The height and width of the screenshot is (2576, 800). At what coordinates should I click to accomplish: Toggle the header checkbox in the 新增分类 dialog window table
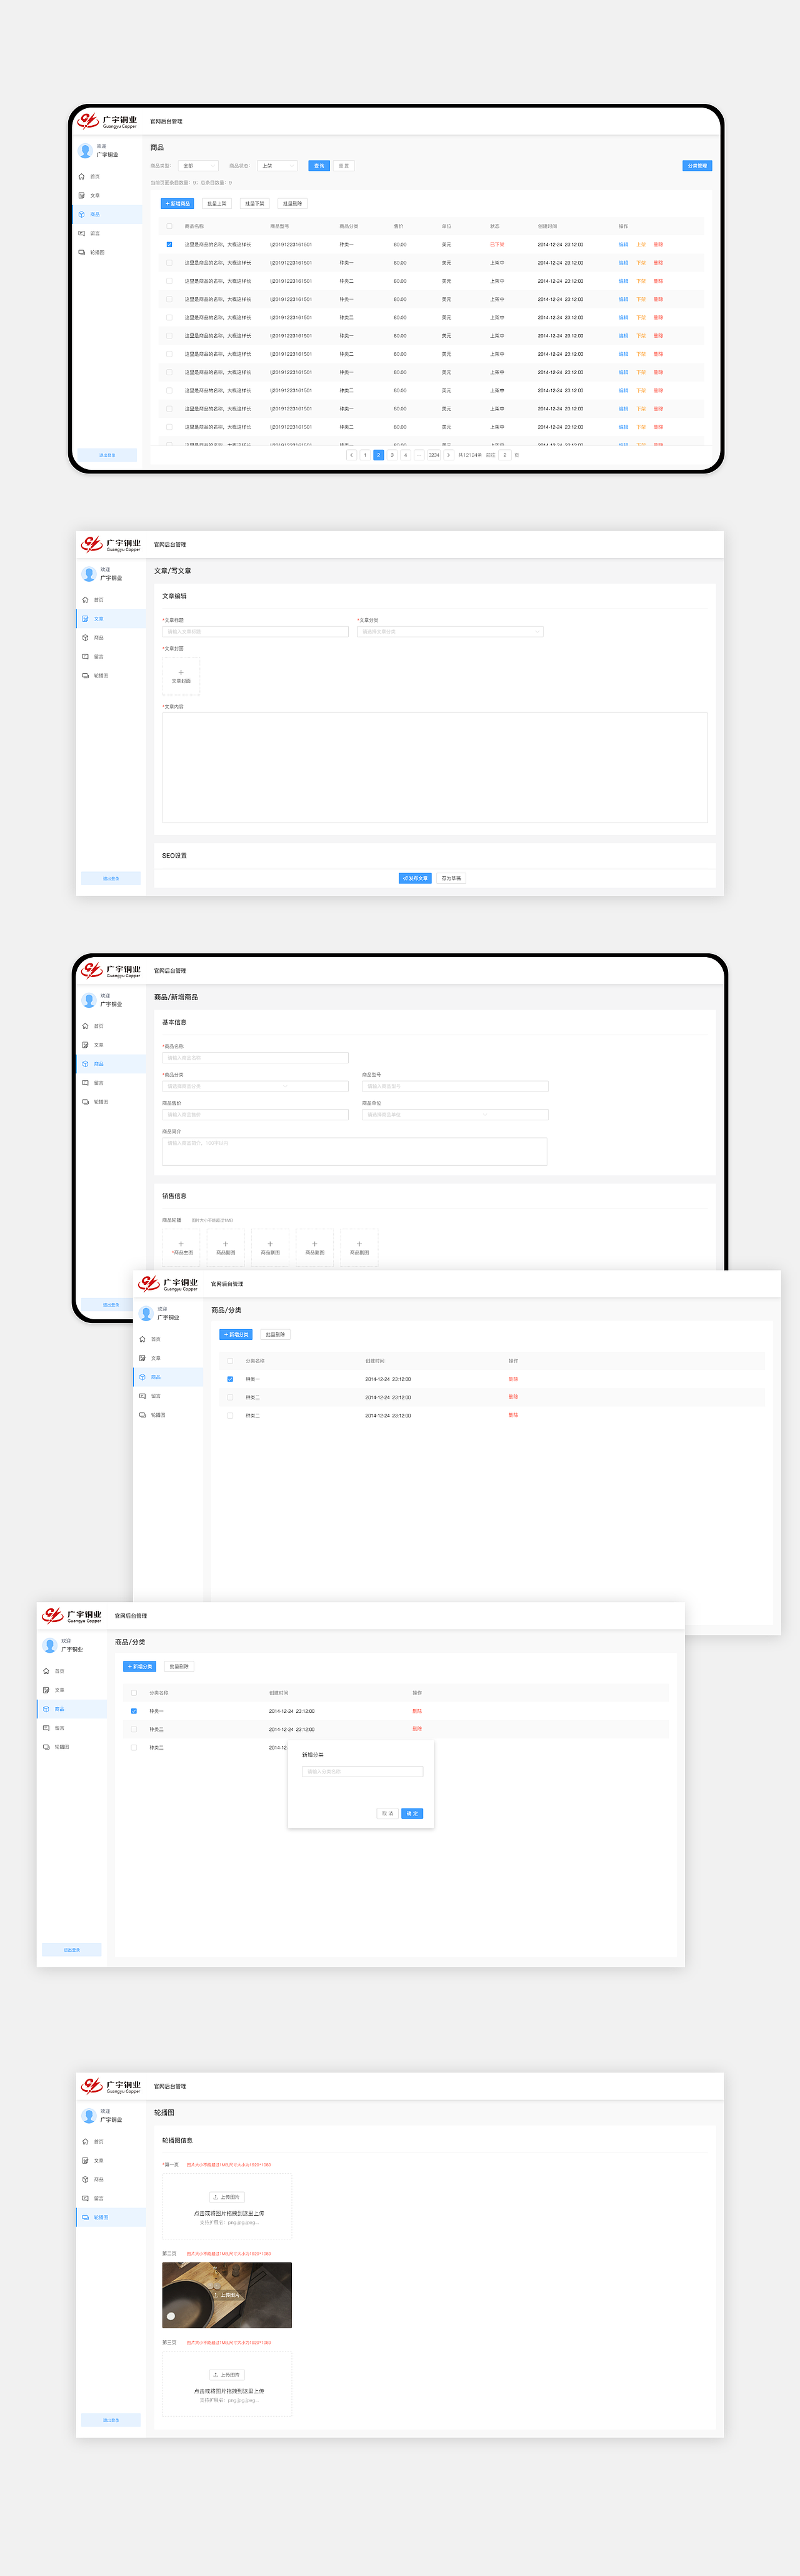[x=134, y=1693]
